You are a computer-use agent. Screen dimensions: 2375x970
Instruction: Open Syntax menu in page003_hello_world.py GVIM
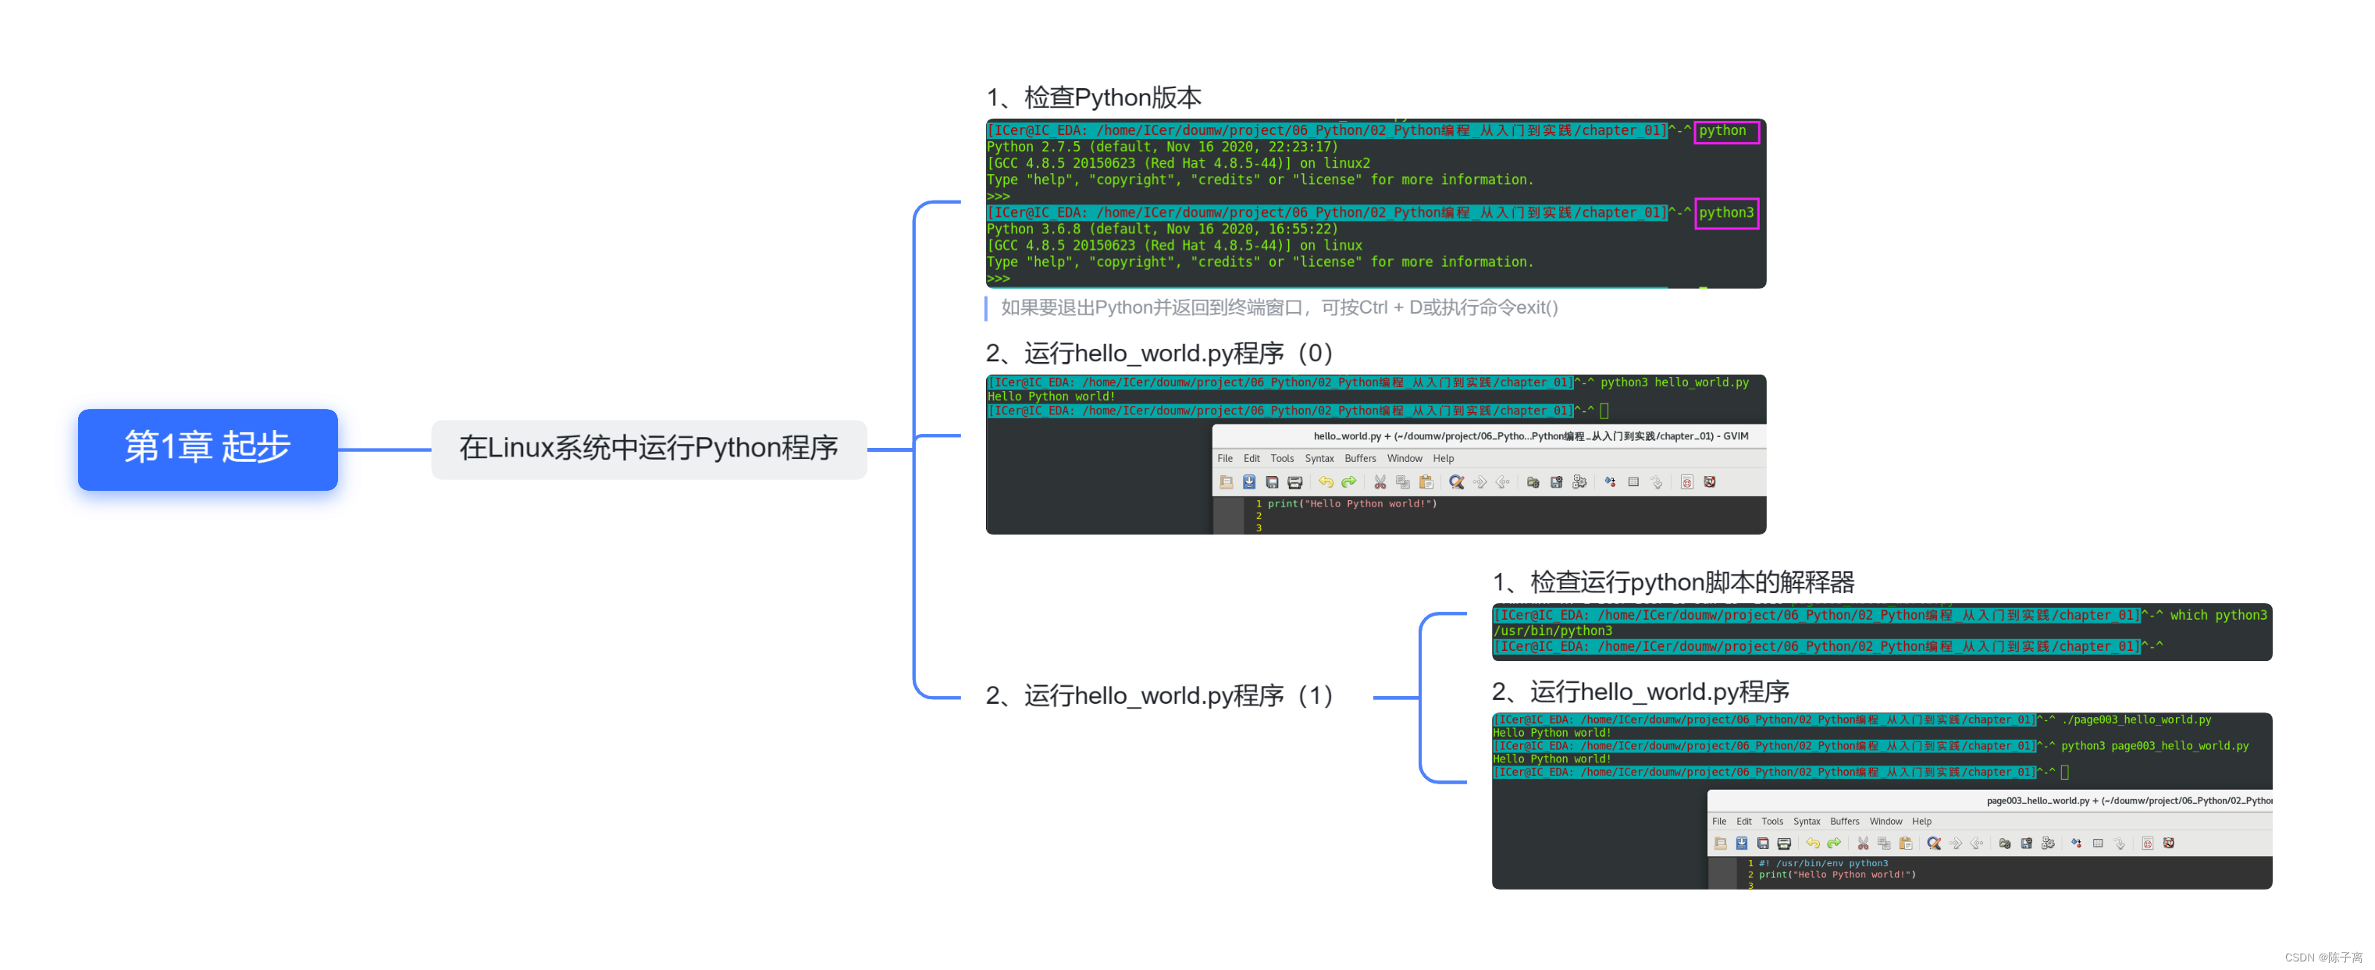click(1807, 821)
